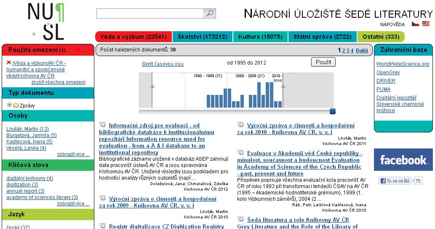Click zrušit všechna omezení link
Image resolution: width=435 pixels, height=229 pixels.
point(58,82)
